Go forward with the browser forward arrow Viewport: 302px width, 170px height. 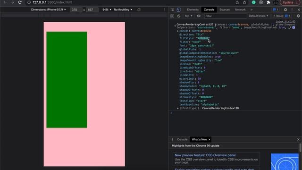(13, 2)
